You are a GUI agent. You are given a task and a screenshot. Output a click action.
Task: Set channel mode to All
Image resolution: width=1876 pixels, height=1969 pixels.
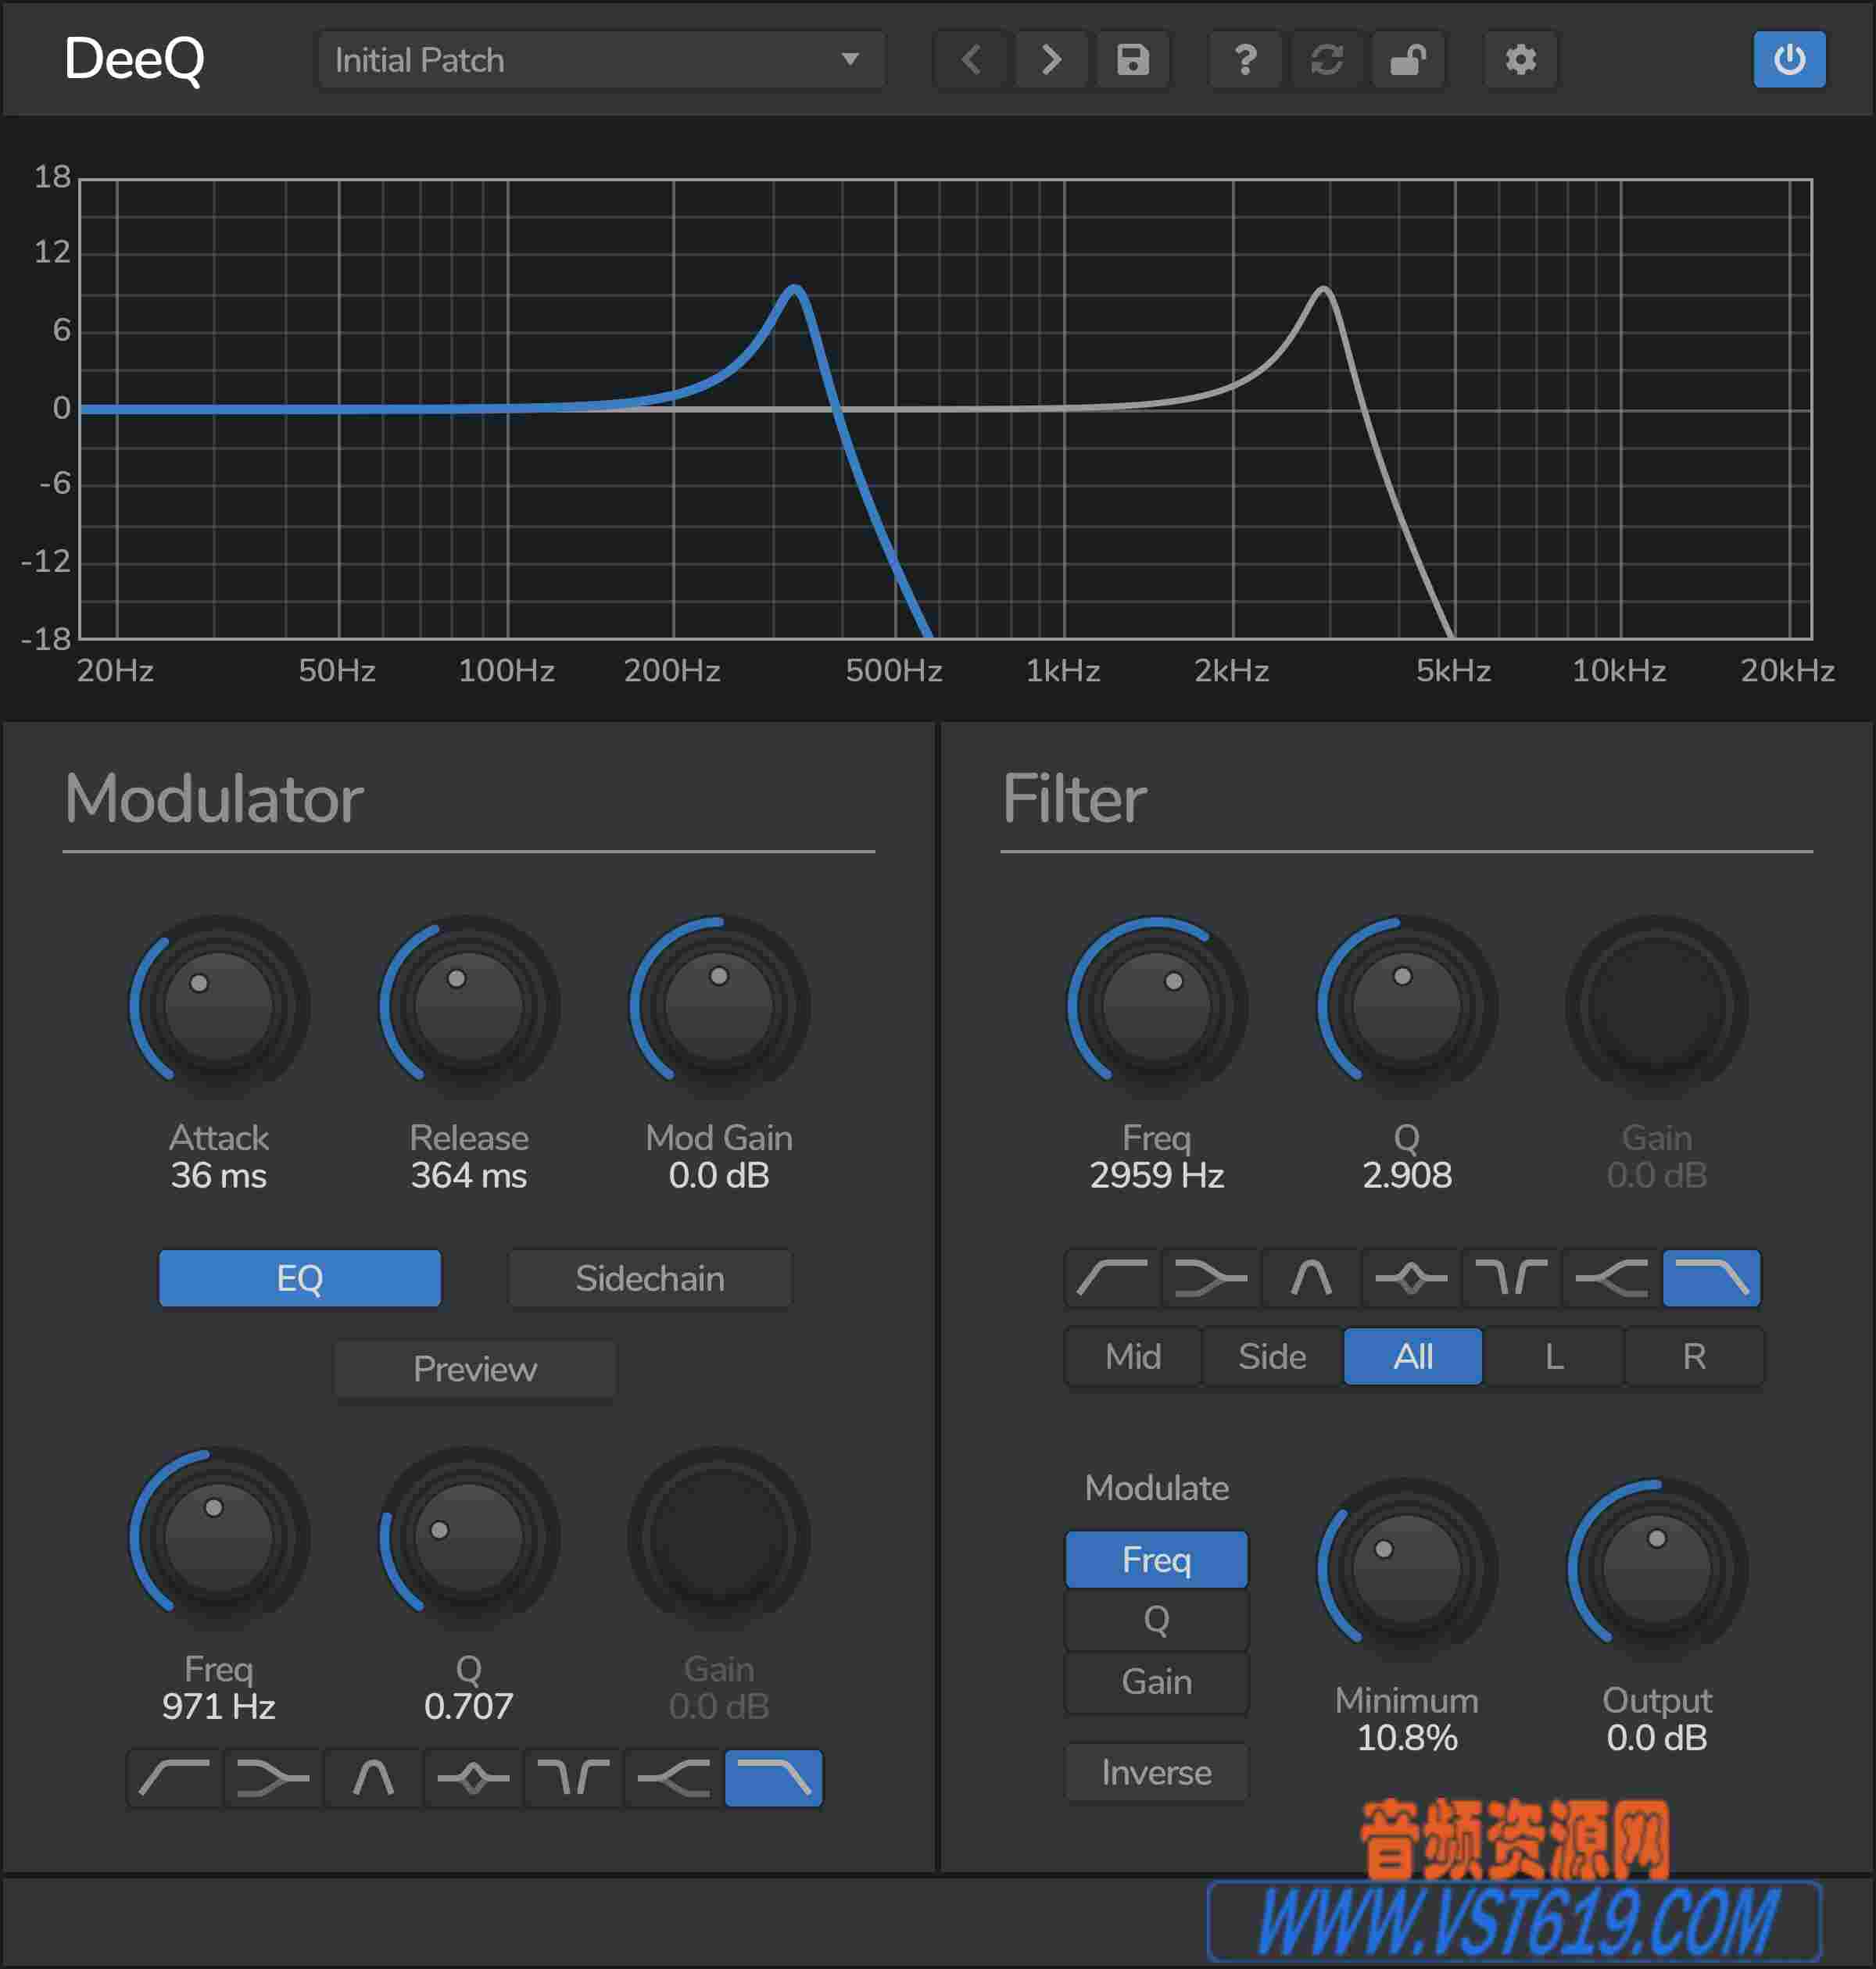click(x=1413, y=1356)
